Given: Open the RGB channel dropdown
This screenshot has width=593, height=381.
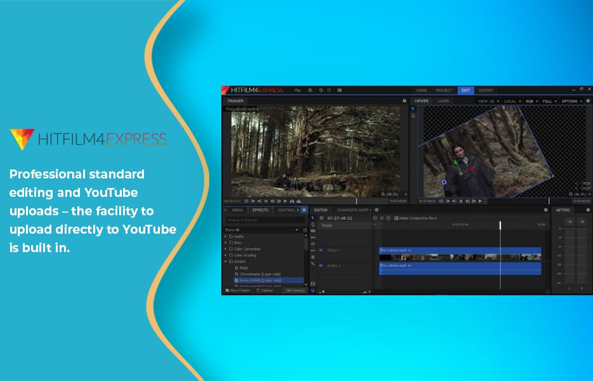Looking at the screenshot, I should point(532,102).
